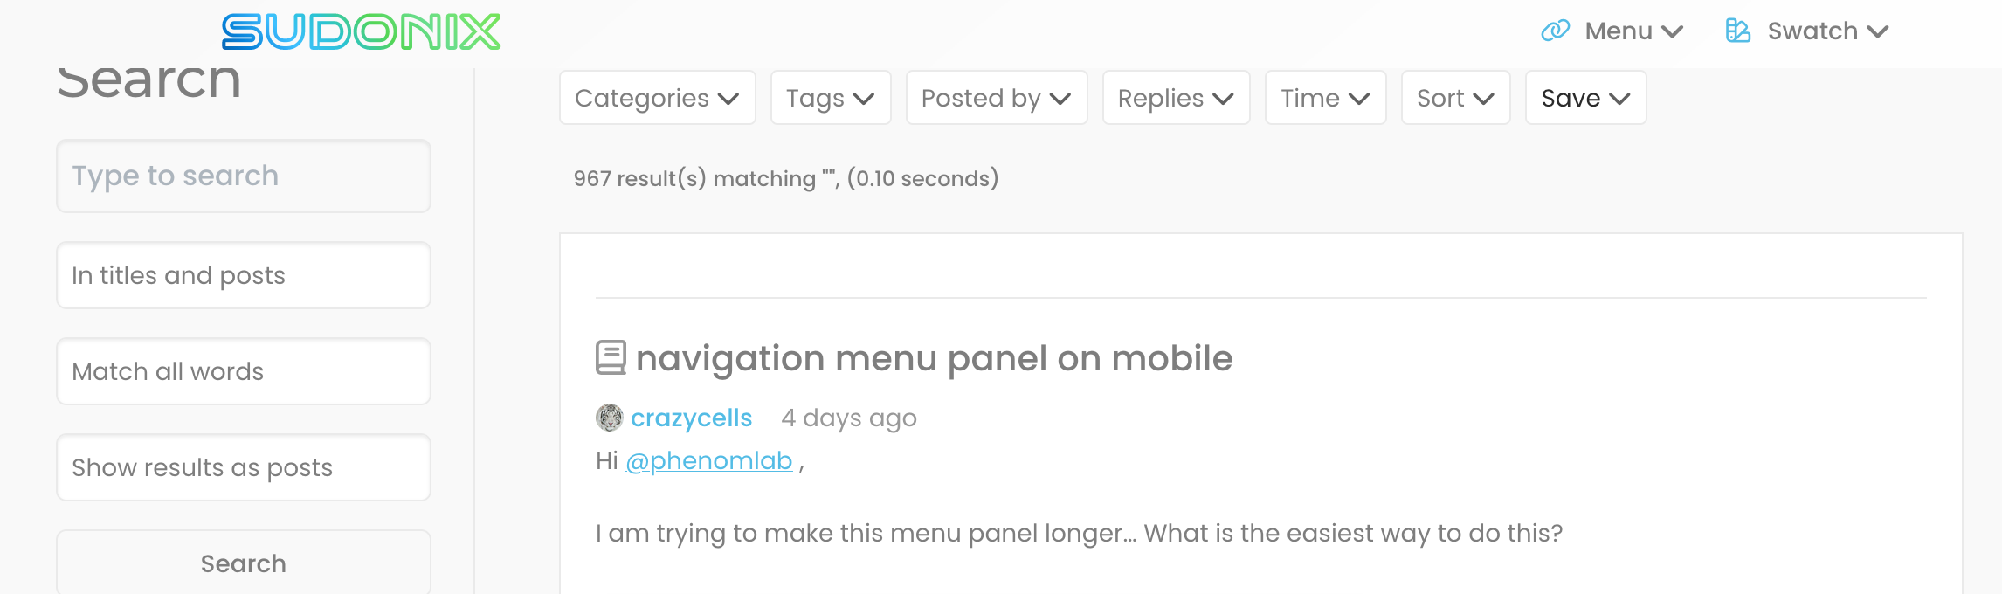The image size is (2002, 594).
Task: Click crazycells' avatar image
Action: coord(609,418)
